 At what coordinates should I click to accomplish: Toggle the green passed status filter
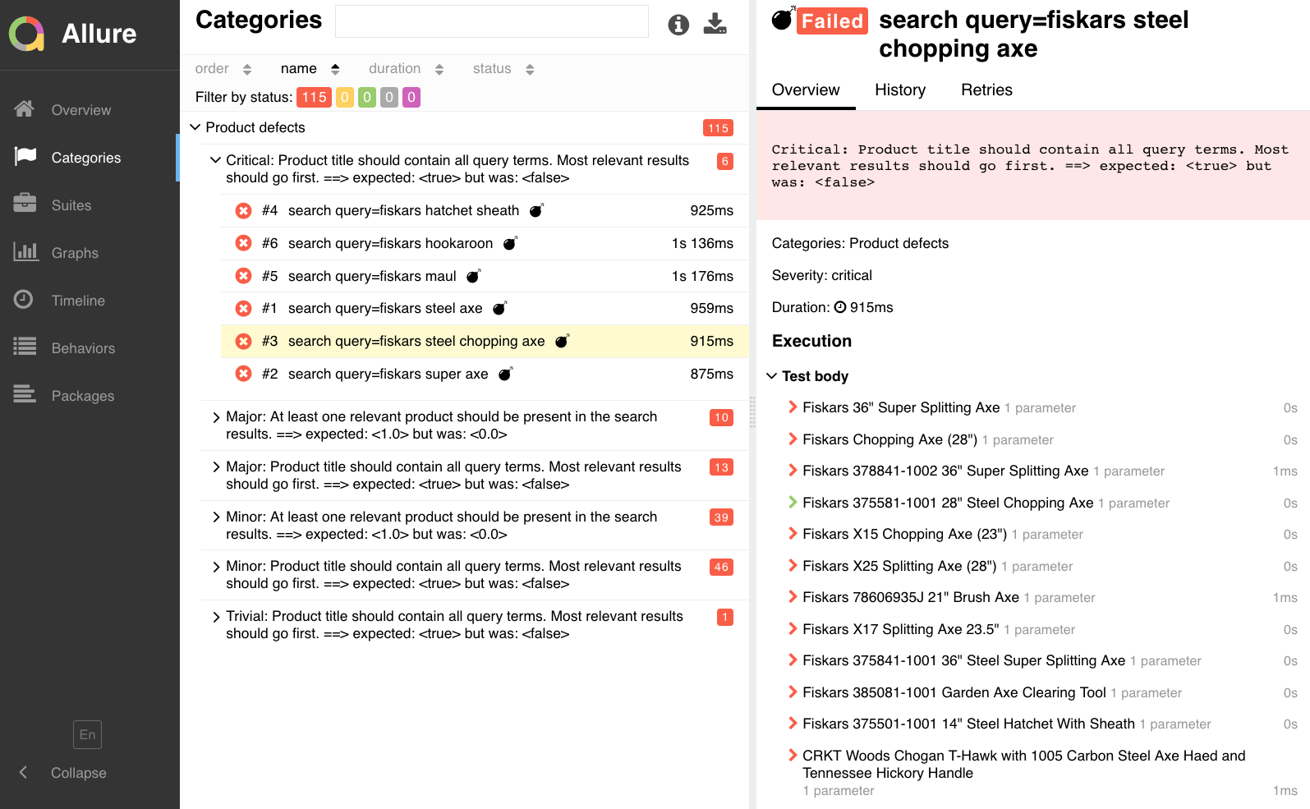point(367,97)
